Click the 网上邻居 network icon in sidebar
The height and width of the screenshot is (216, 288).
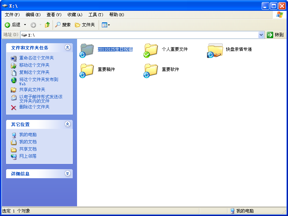14,157
